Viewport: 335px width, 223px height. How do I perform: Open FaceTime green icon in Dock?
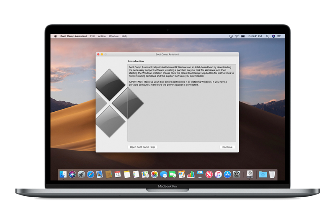click(173, 174)
